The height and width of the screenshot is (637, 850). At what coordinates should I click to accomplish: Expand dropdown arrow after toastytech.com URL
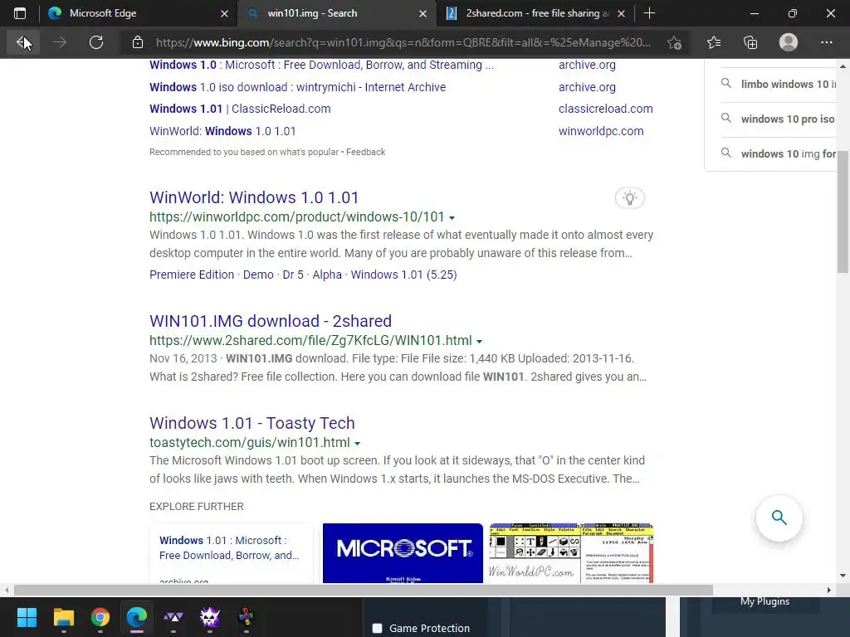(357, 443)
